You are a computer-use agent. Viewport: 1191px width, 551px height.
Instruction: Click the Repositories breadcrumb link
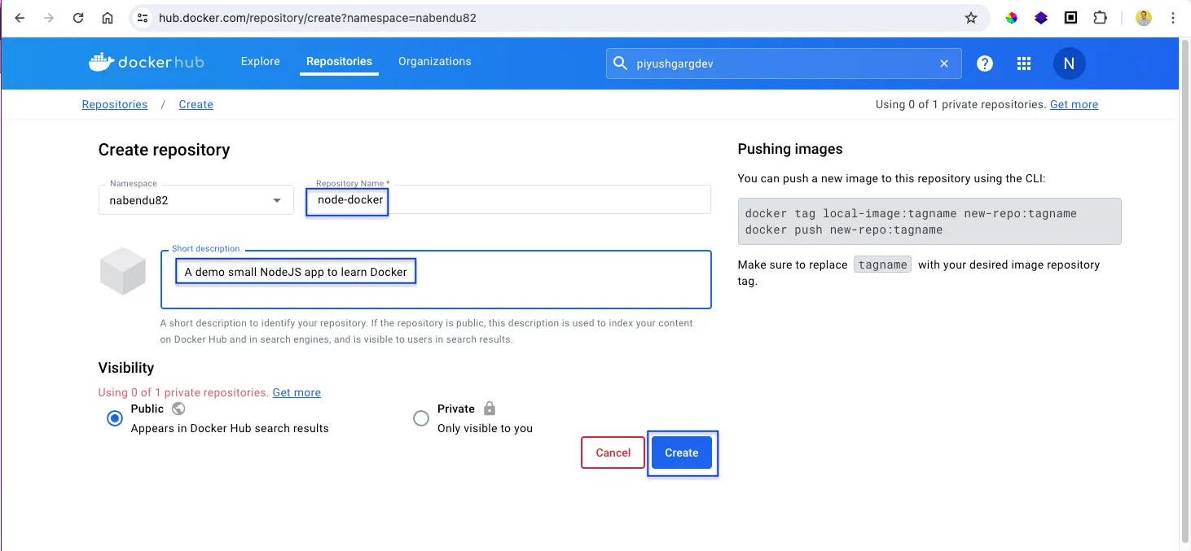pyautogui.click(x=115, y=104)
